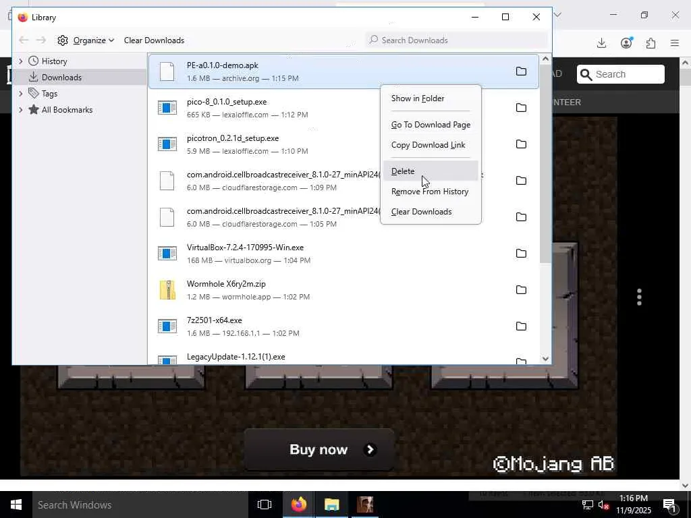This screenshot has width=691, height=518.
Task: Open the Windows Start menu
Action: coord(16,505)
